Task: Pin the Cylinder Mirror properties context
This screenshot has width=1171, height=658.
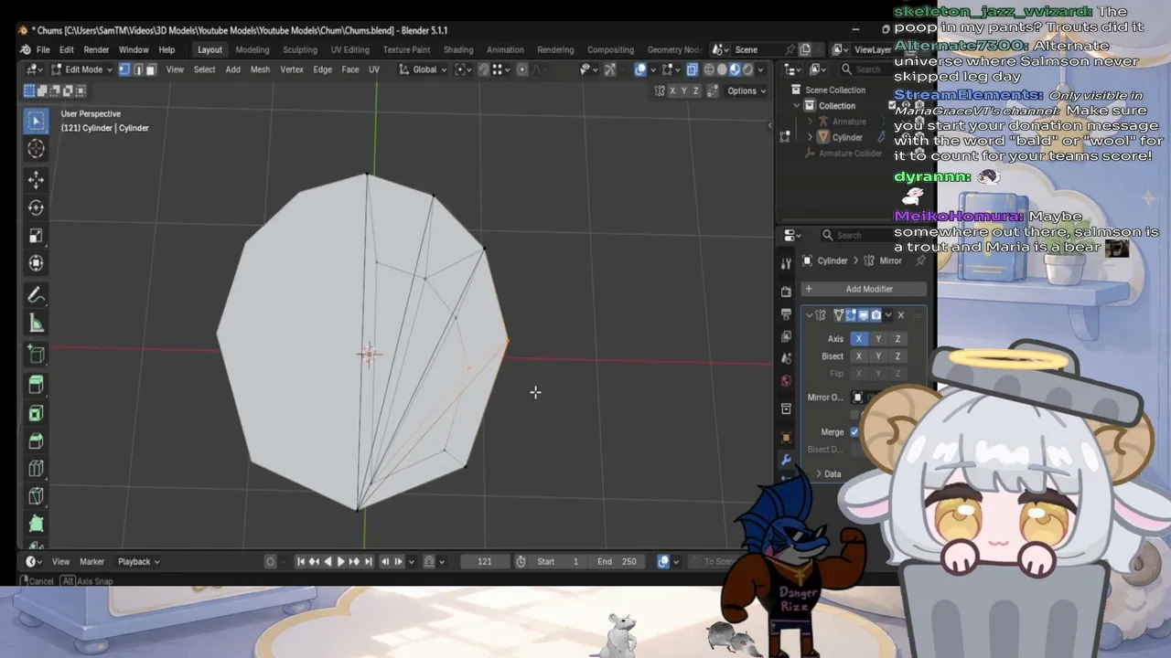Action: [920, 260]
